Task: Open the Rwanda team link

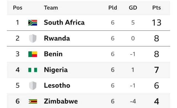Action: (57, 38)
